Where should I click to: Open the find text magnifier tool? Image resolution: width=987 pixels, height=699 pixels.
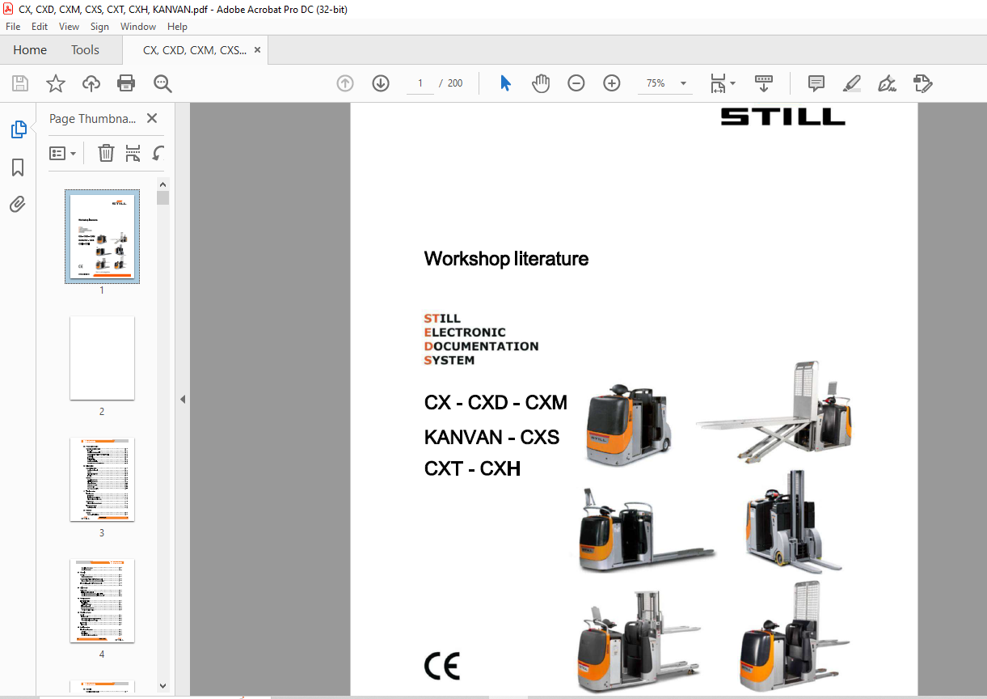point(162,83)
